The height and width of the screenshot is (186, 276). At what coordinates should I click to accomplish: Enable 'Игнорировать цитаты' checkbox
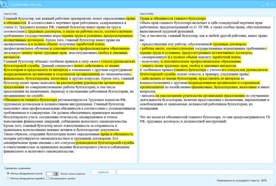pyautogui.click(x=48, y=178)
